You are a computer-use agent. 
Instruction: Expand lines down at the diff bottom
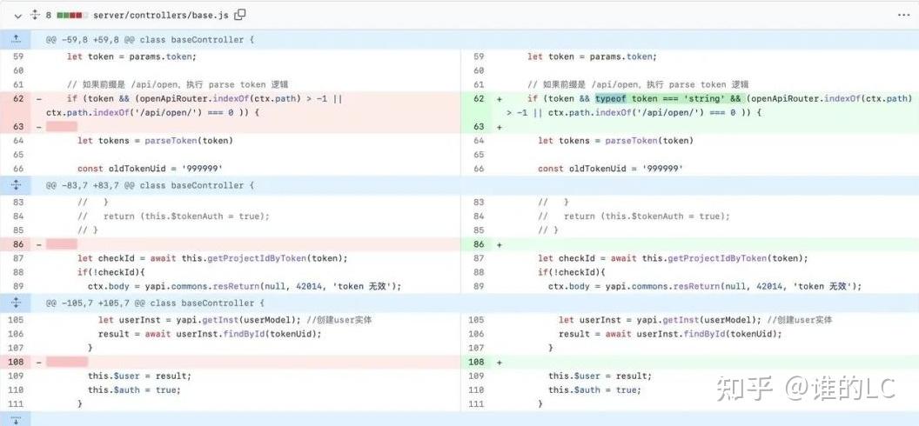pos(16,419)
